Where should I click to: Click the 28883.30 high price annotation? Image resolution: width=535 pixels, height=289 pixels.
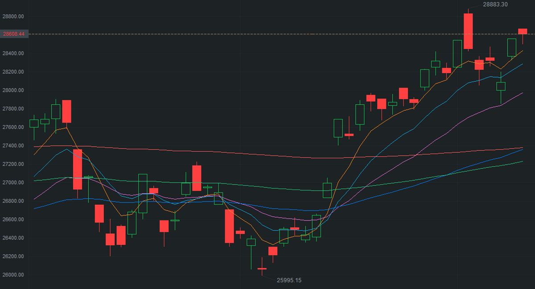coord(495,4)
